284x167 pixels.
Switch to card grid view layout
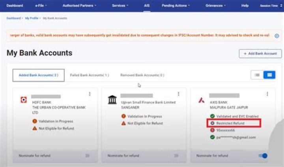[269, 75]
